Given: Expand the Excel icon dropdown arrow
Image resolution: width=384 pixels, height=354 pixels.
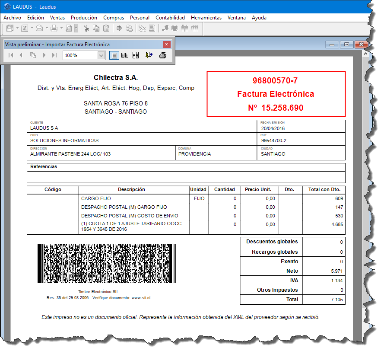Looking at the screenshot, I should coord(32,28).
